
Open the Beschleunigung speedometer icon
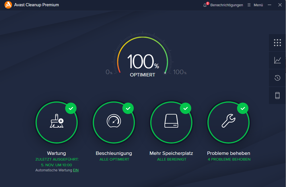pos(114,122)
